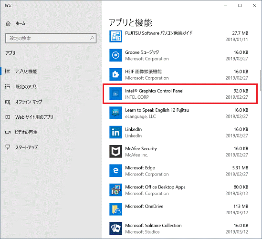Click the 2019/01/11 install date
This screenshot has width=262, height=239.
237,40
